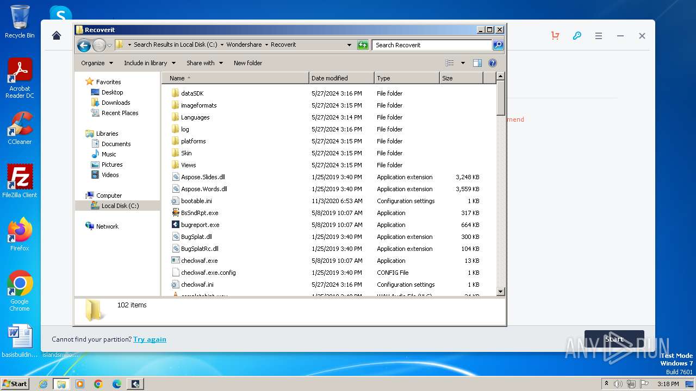Click the Try again link
The image size is (696, 391).
pos(150,339)
